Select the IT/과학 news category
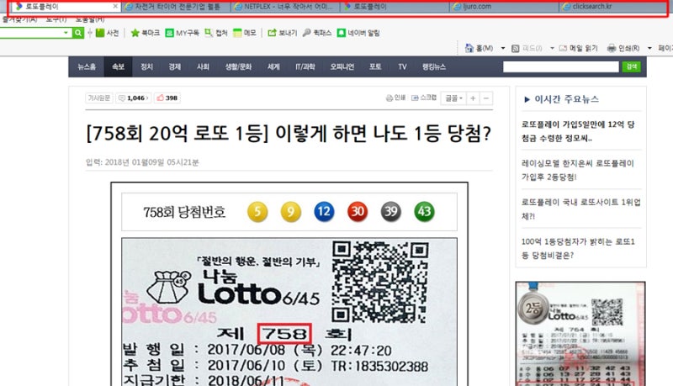This screenshot has width=673, height=386. click(305, 67)
